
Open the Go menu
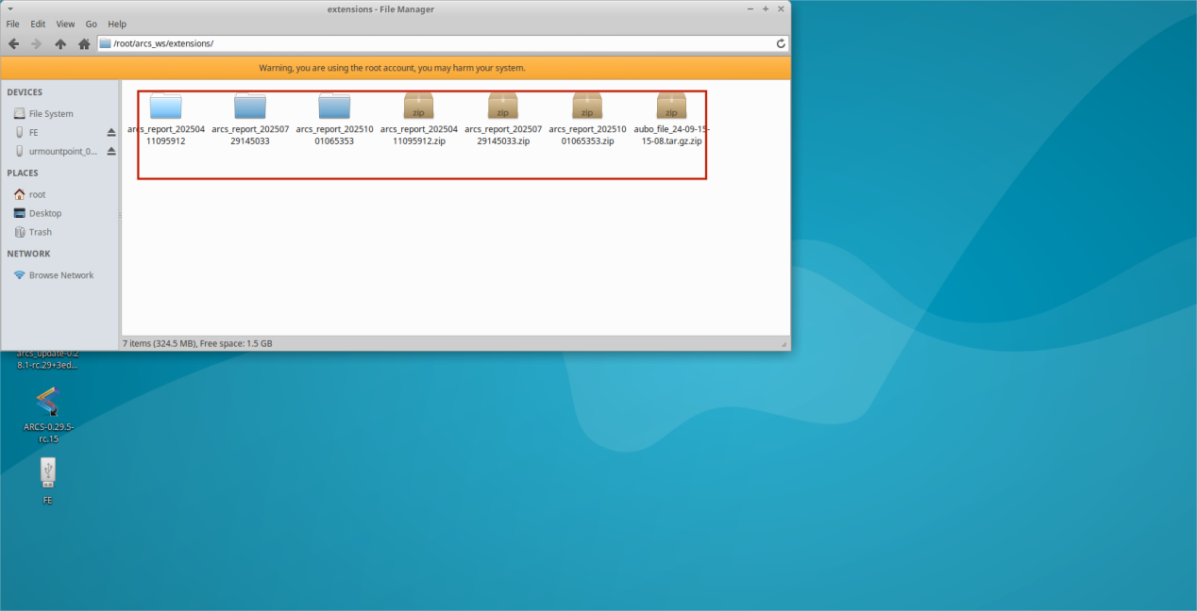92,24
